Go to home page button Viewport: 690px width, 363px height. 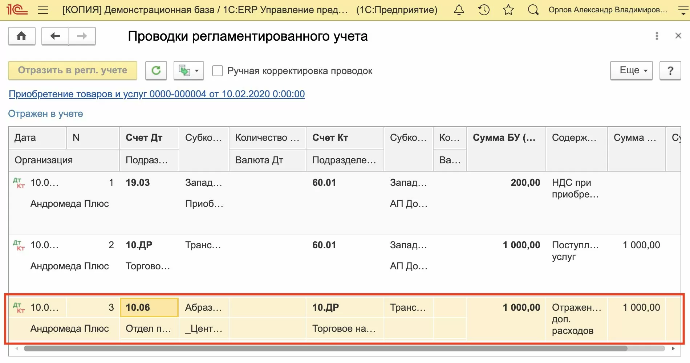[22, 36]
